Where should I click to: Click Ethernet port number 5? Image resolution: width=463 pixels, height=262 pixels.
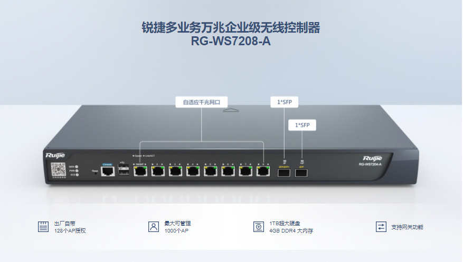point(210,171)
